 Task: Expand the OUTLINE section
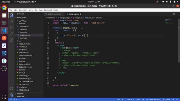click(20, 94)
